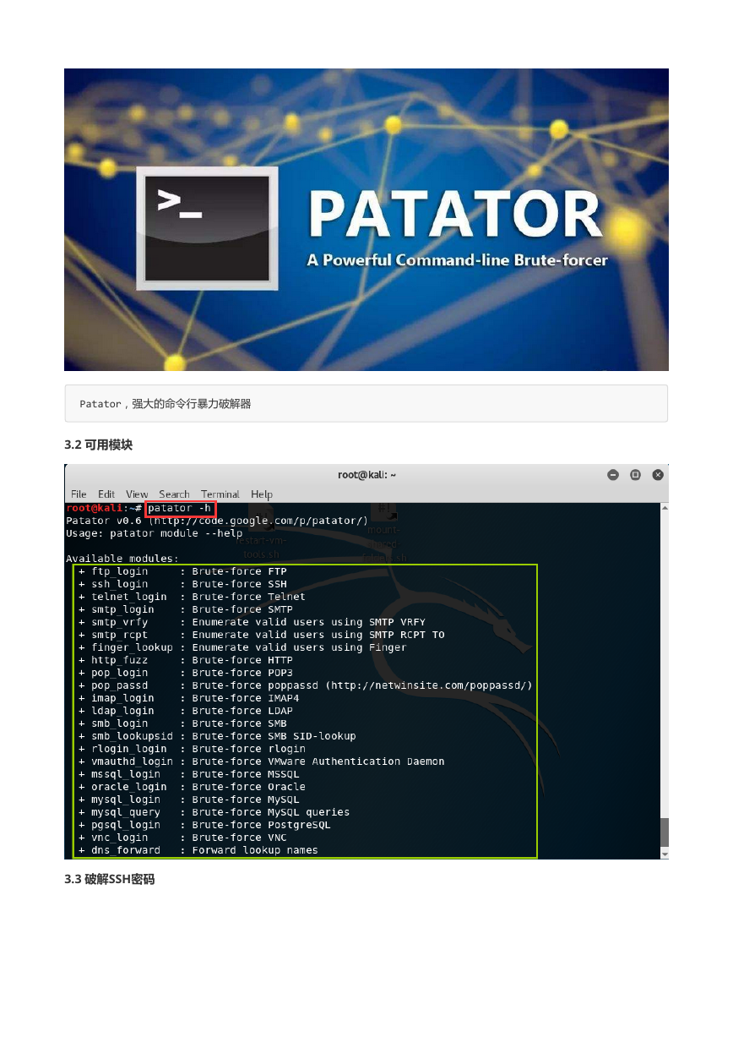Select the pop_login module line
733x1037 pixels.
[x=186, y=673]
